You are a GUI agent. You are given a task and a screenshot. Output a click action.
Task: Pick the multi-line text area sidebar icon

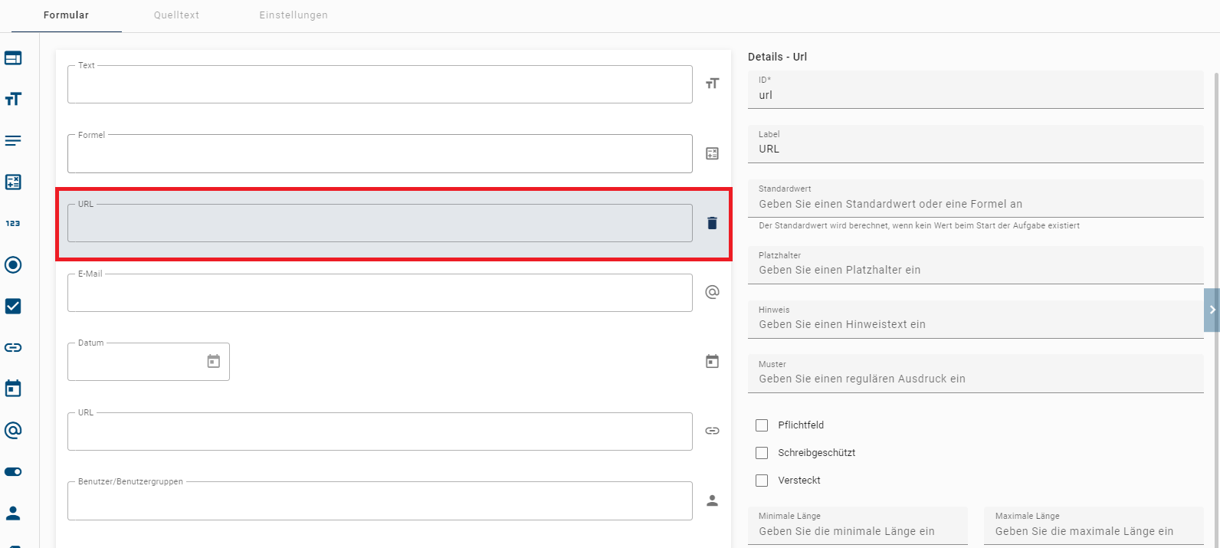click(13, 140)
